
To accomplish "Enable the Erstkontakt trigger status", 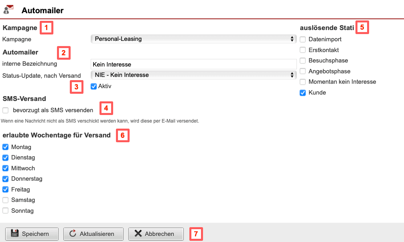I will coord(303,50).
